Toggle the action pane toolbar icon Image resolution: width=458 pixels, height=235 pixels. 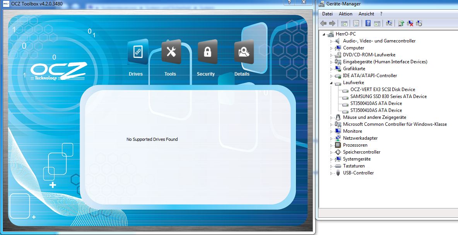[x=377, y=23]
